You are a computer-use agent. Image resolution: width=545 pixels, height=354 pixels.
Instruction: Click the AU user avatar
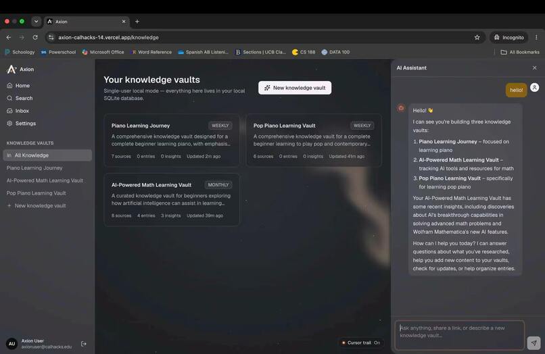11,344
